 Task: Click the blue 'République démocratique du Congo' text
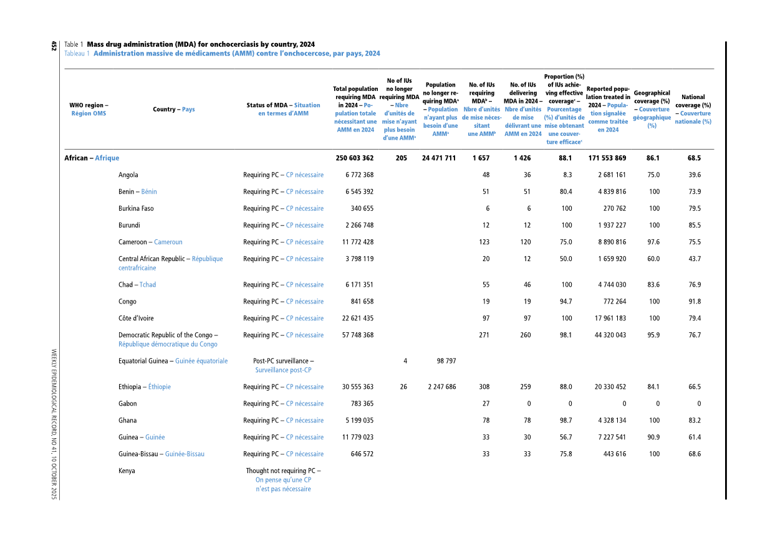(x=168, y=344)
